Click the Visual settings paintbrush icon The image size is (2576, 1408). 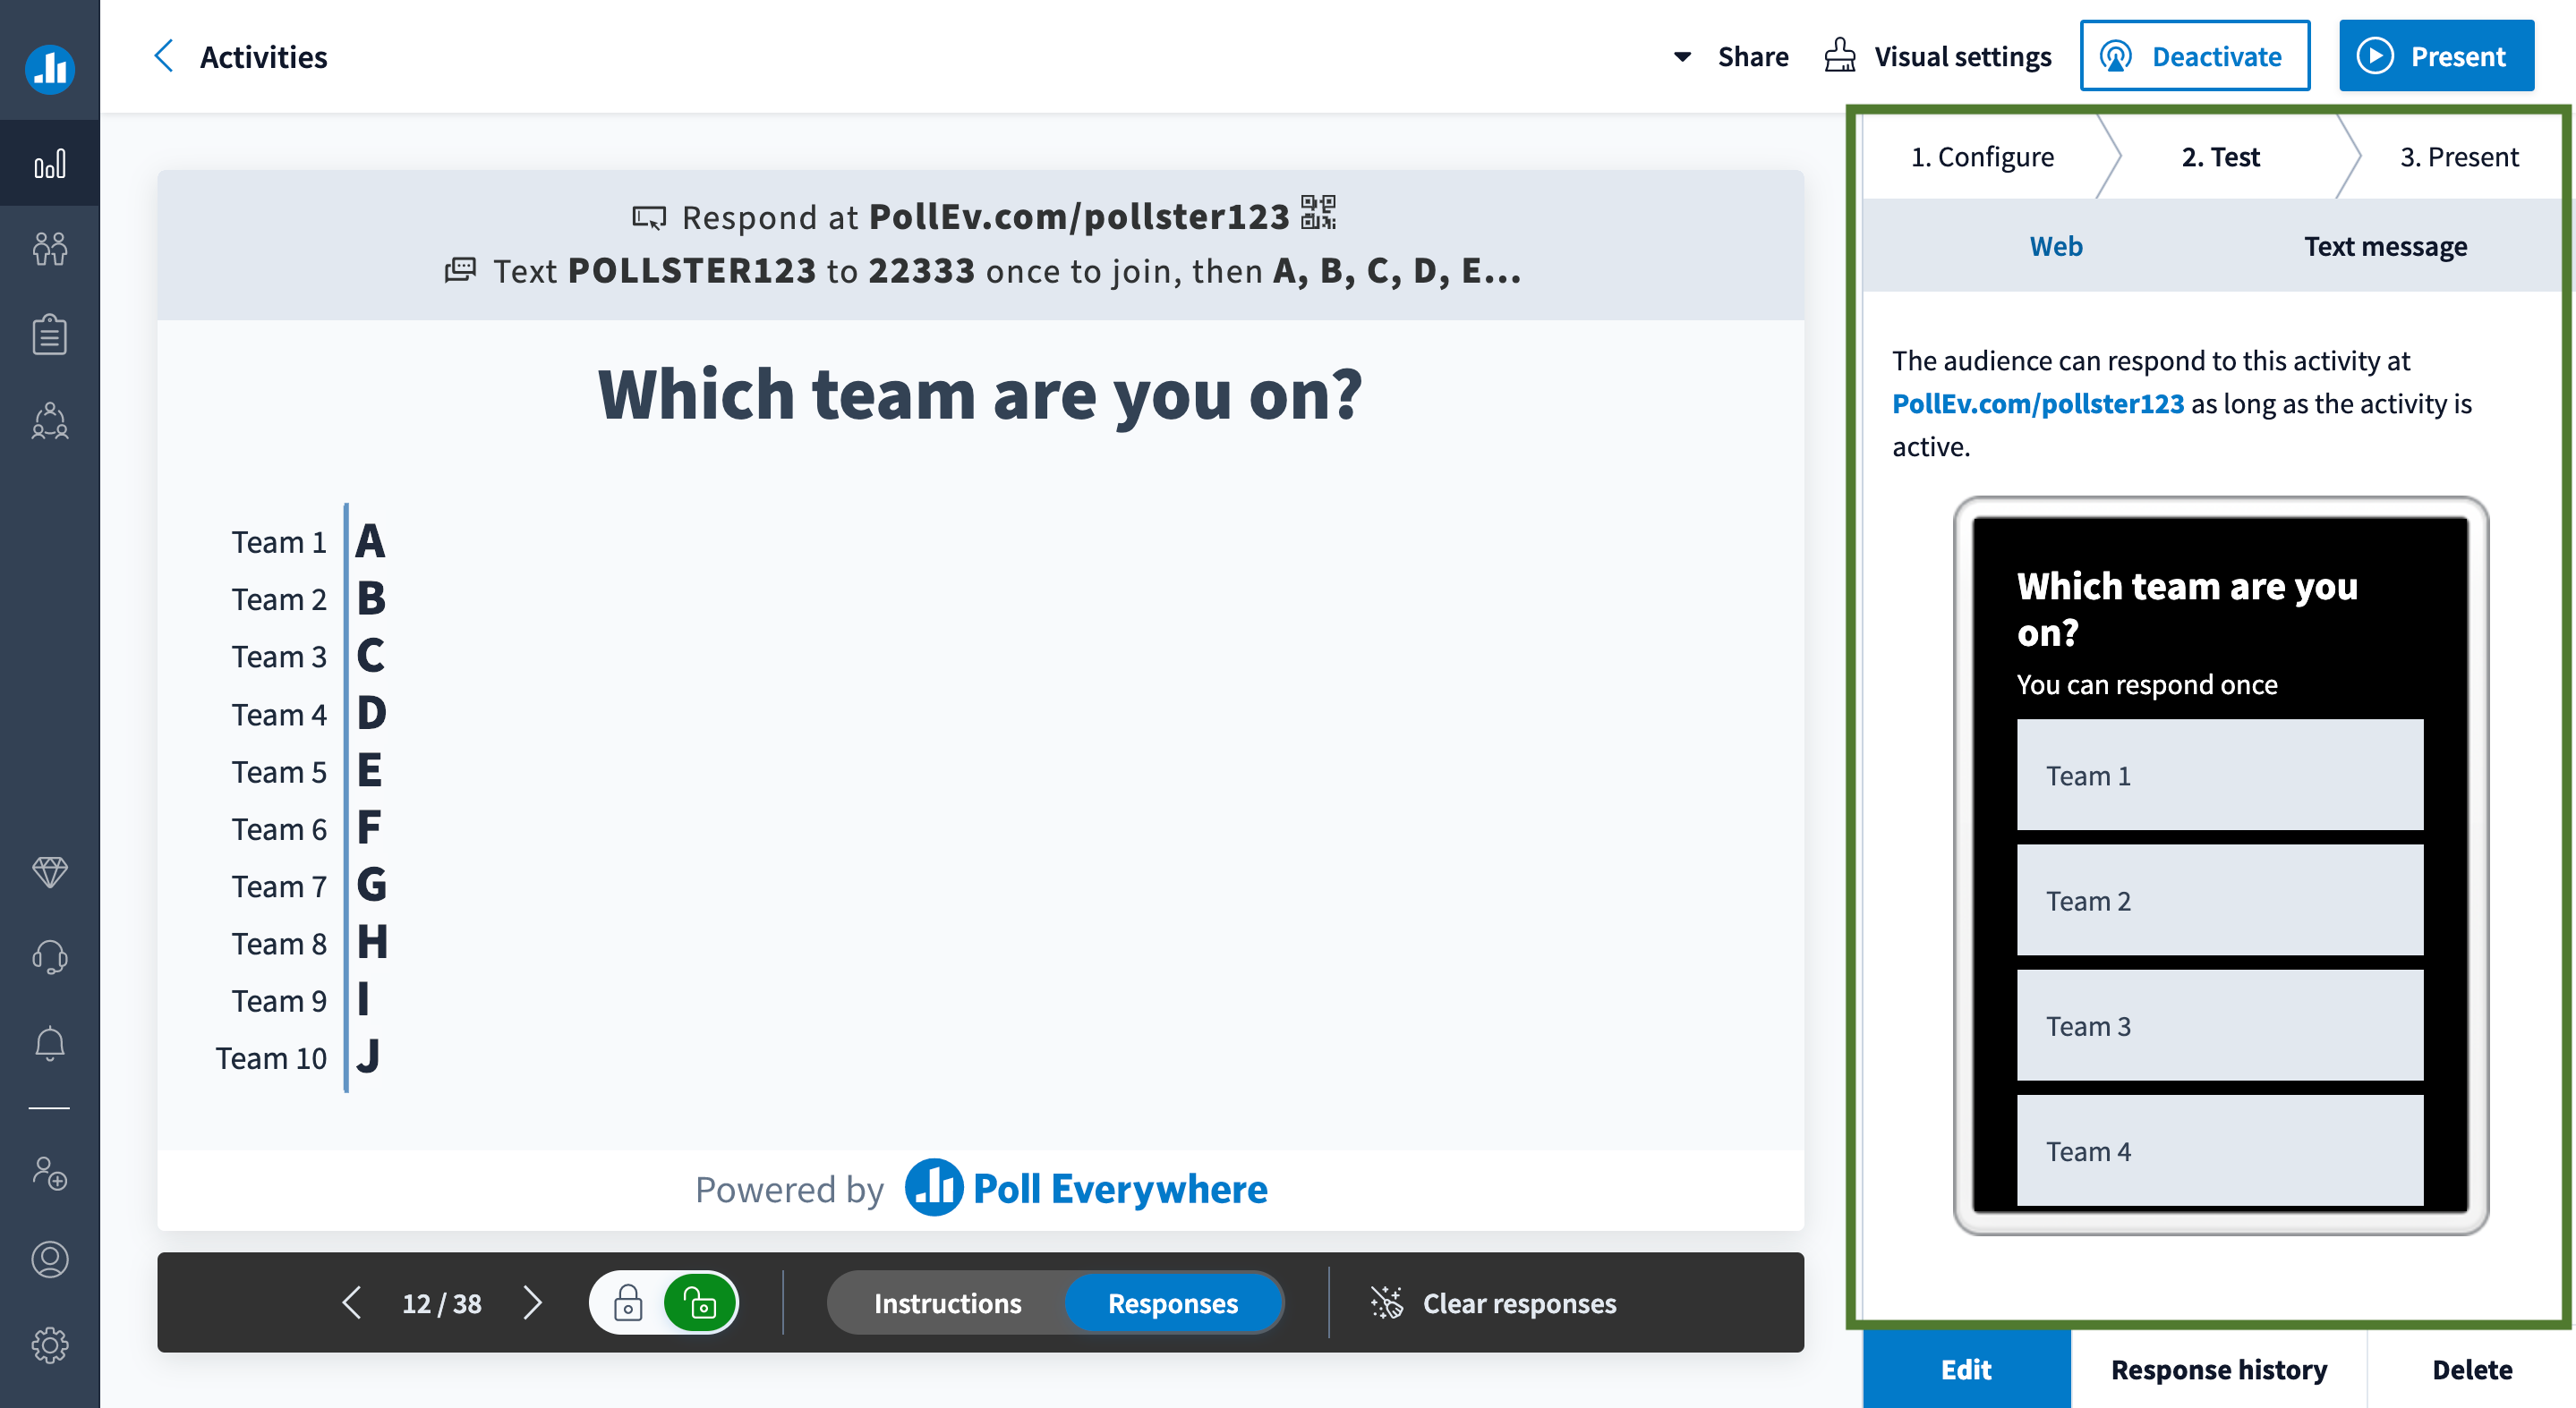click(x=1840, y=56)
